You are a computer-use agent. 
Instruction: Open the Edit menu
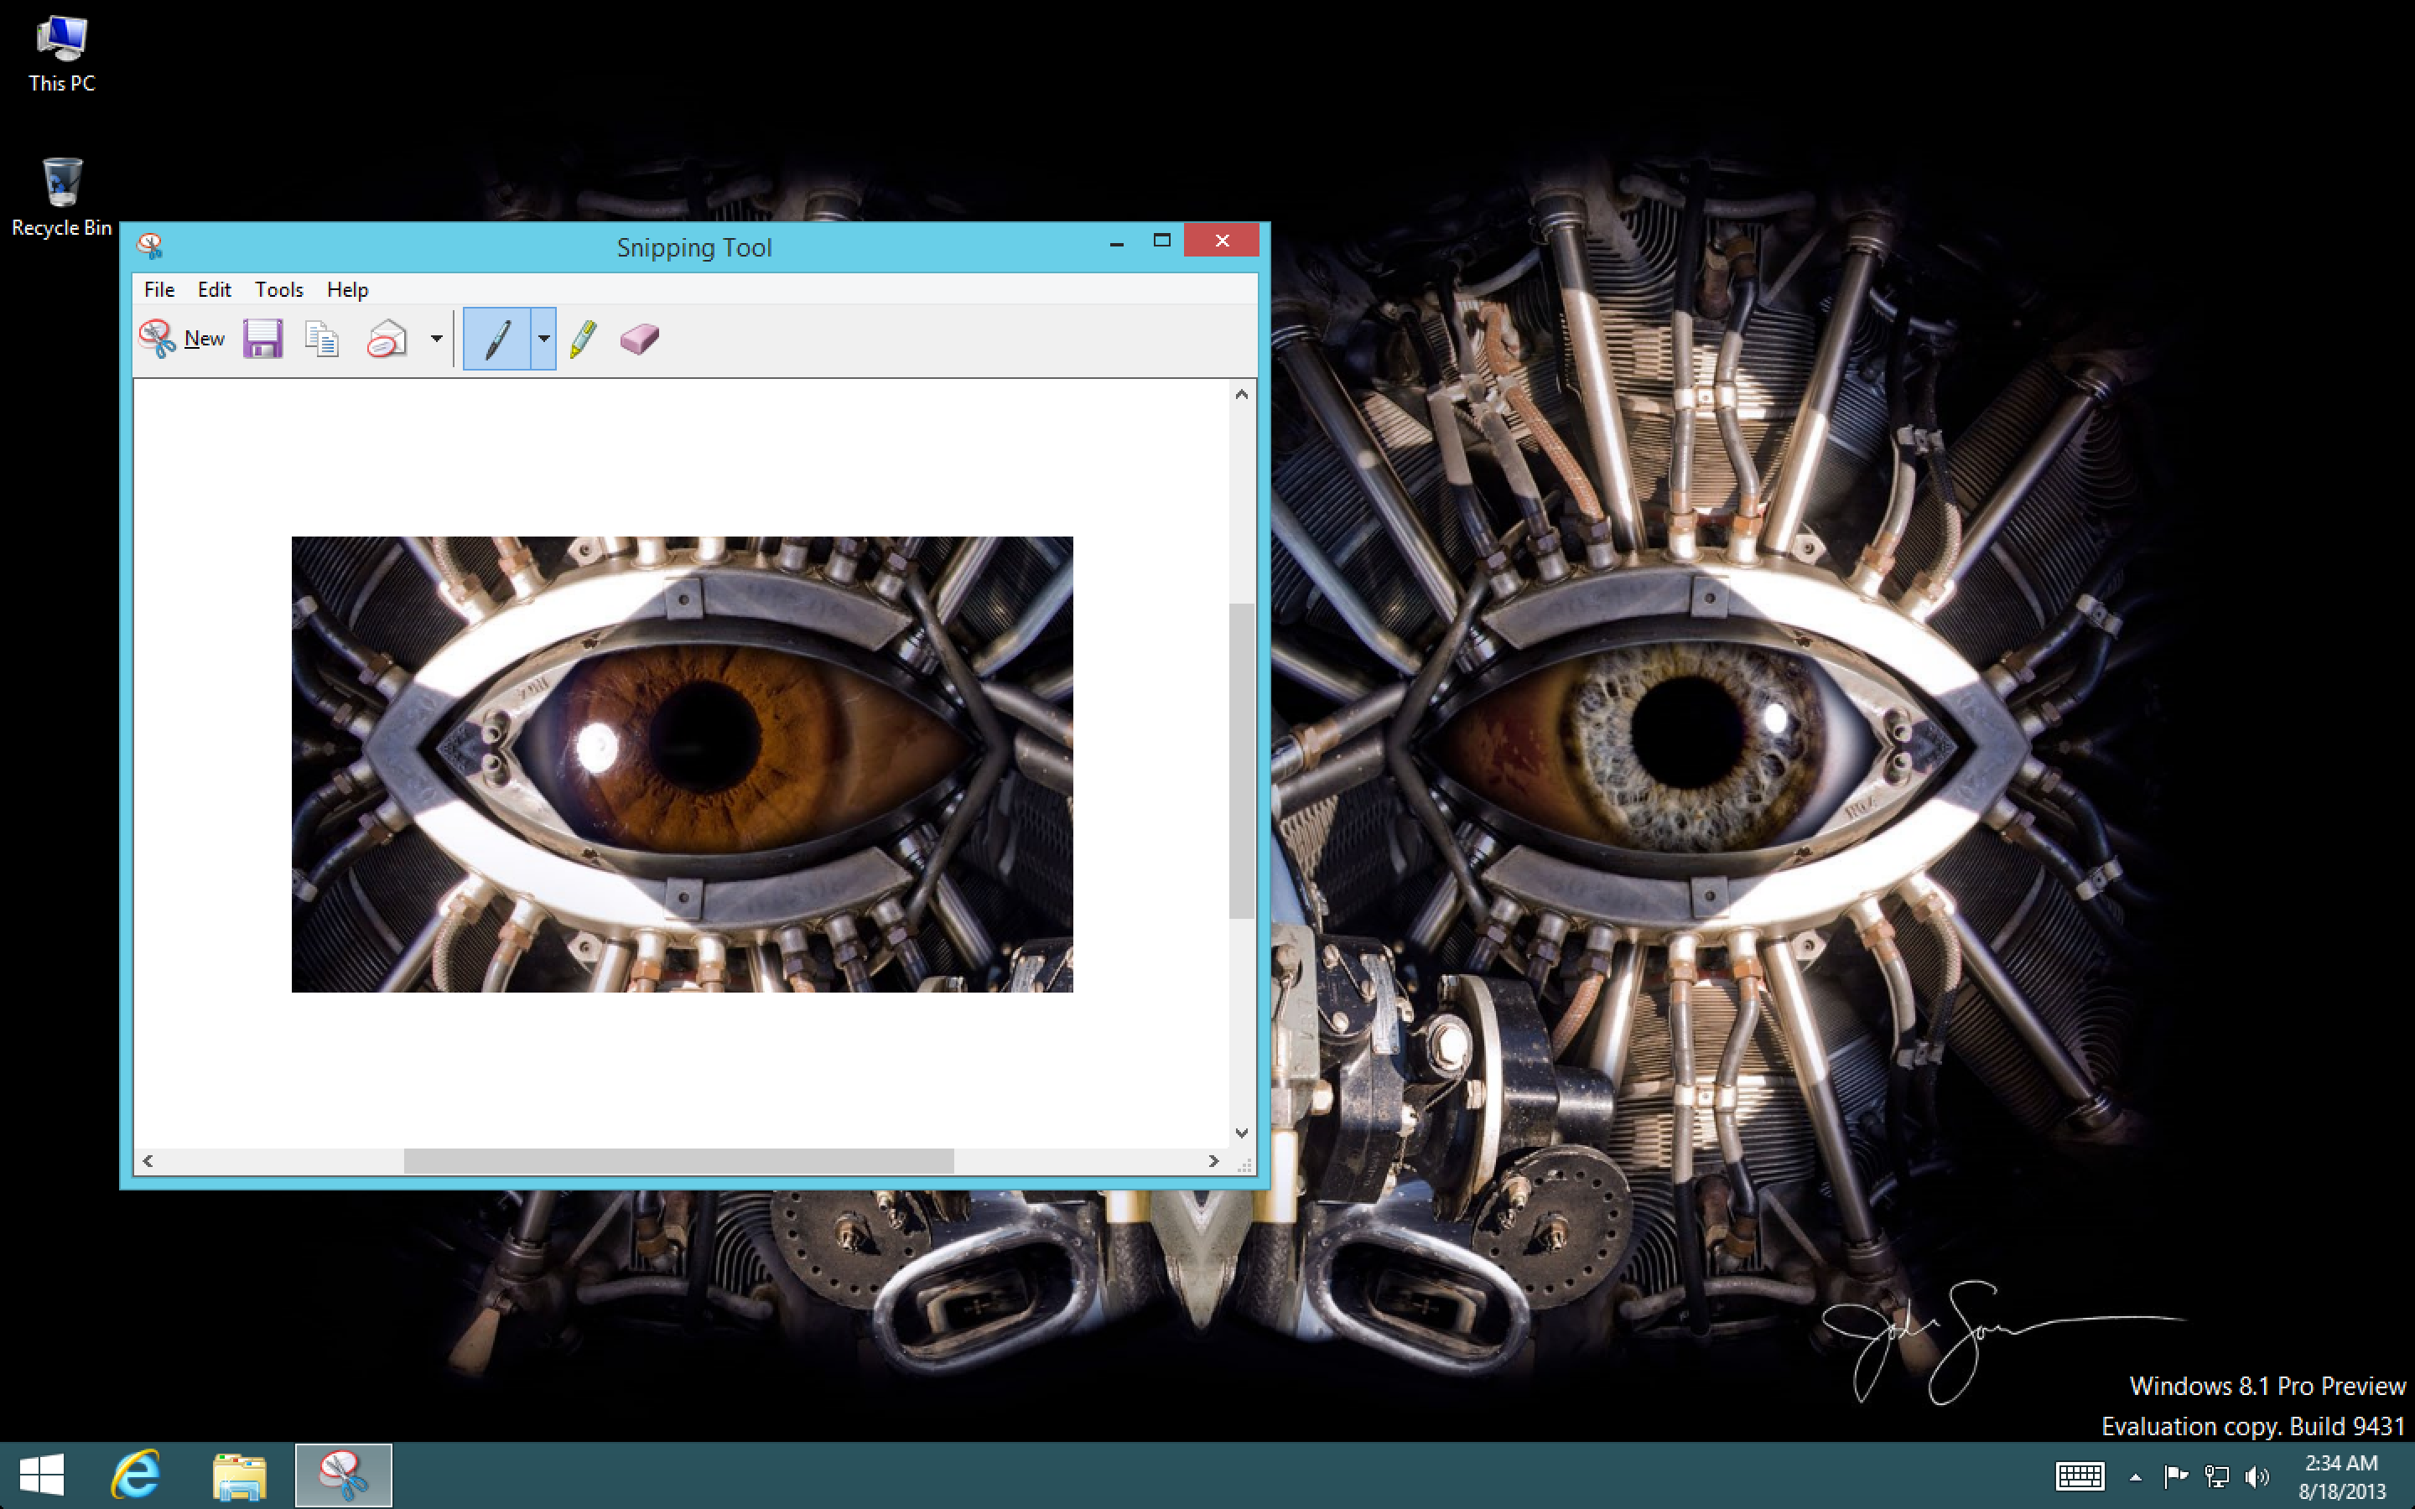[215, 289]
